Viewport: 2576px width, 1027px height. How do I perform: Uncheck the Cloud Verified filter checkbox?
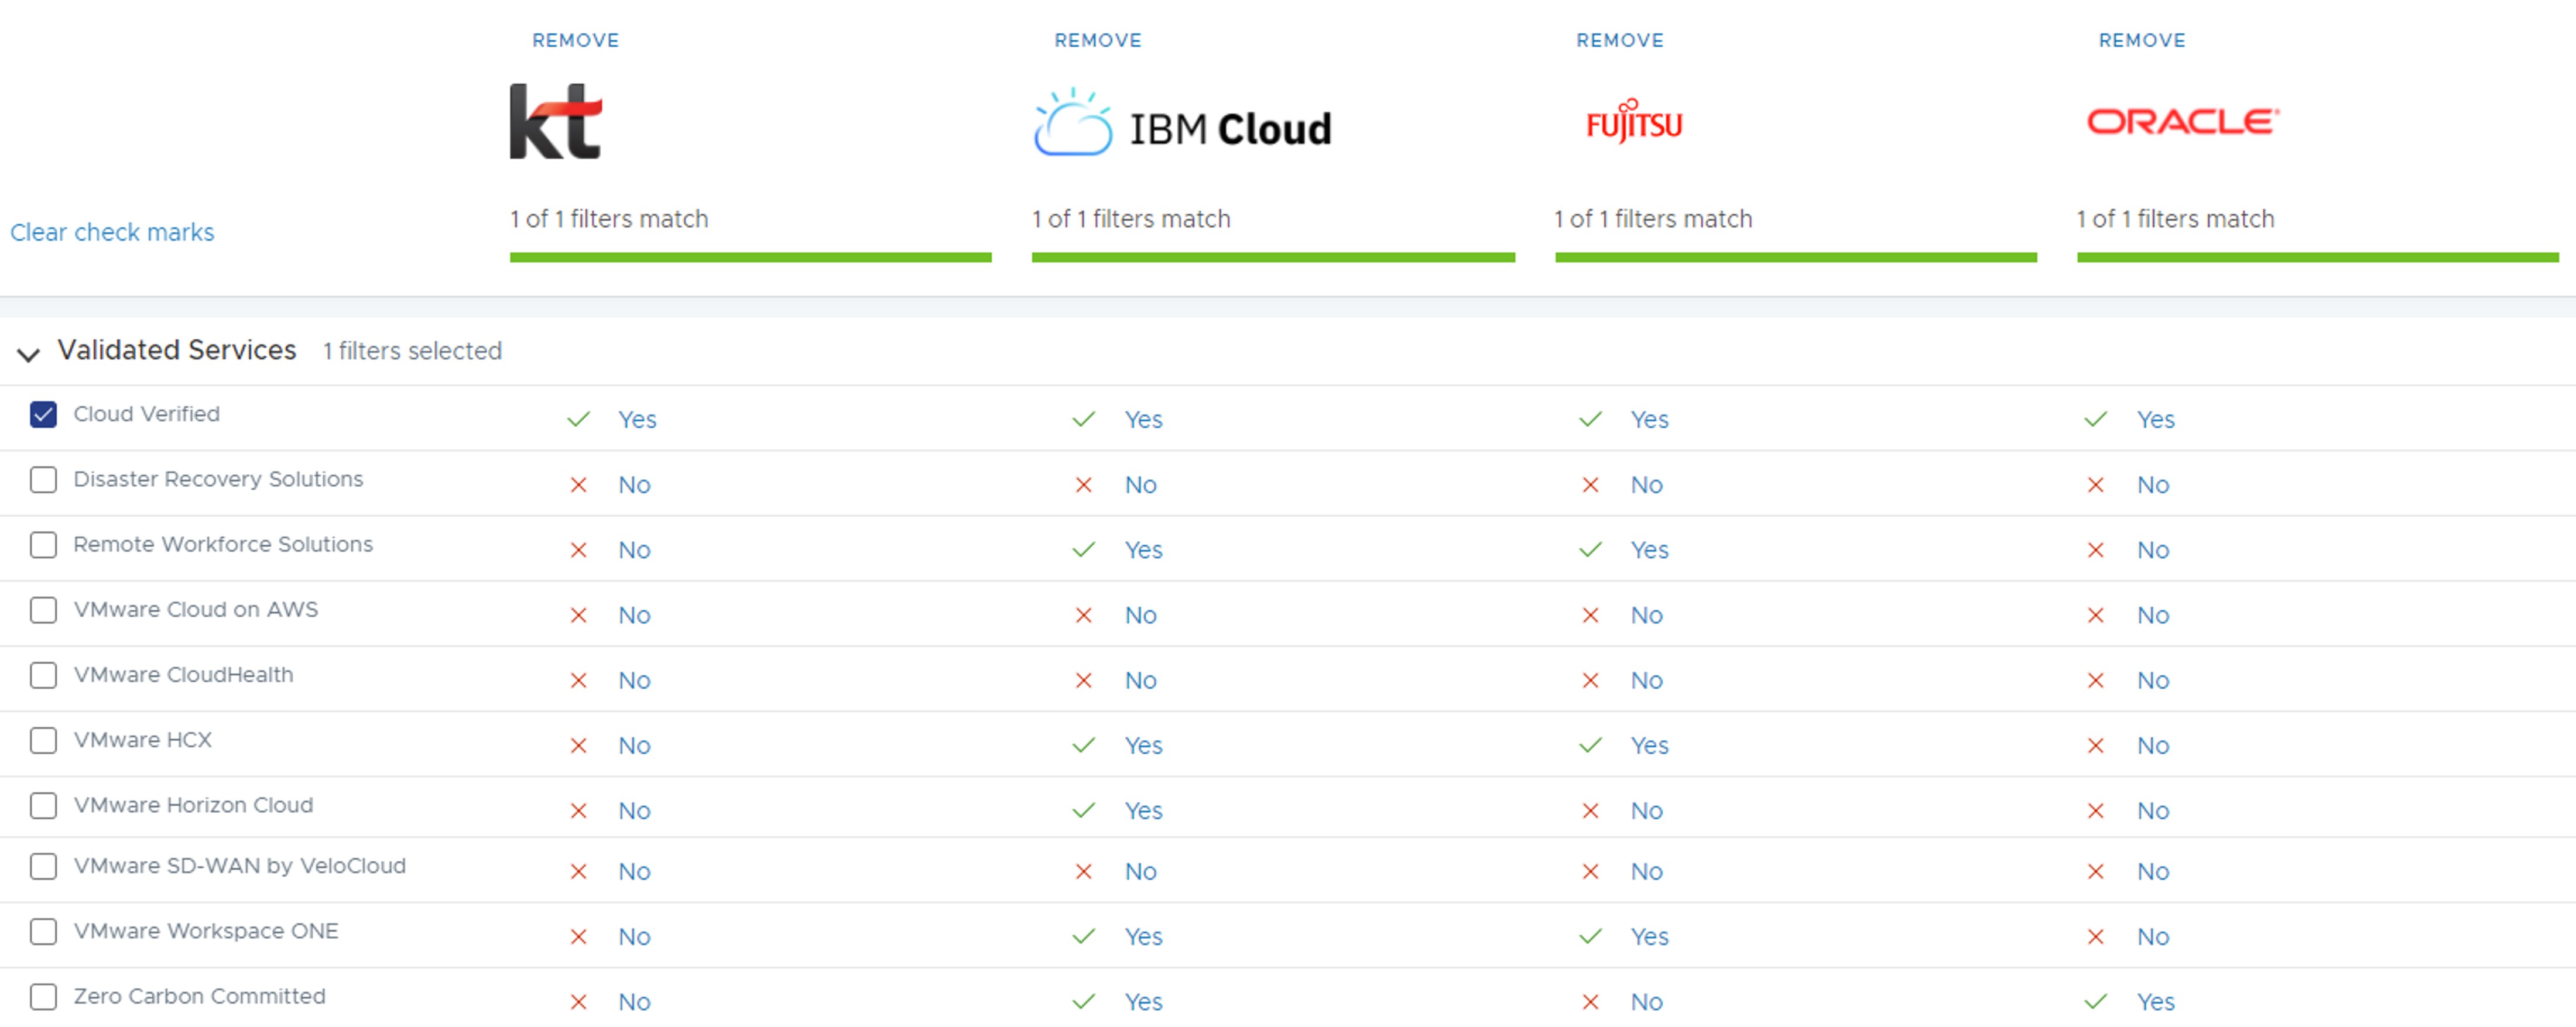point(43,414)
